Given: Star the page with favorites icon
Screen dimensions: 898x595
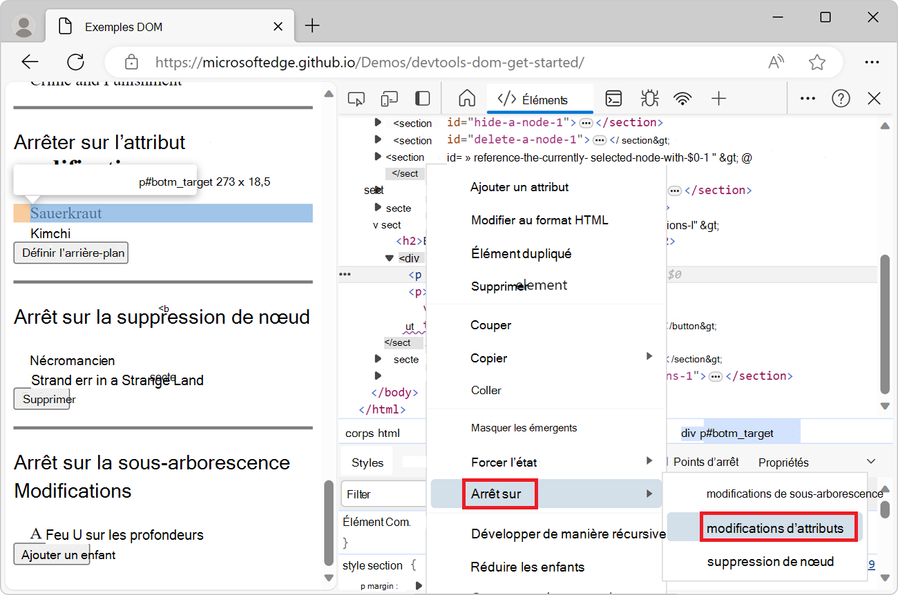Looking at the screenshot, I should tap(817, 61).
